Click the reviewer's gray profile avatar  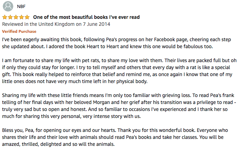(x=8, y=6)
